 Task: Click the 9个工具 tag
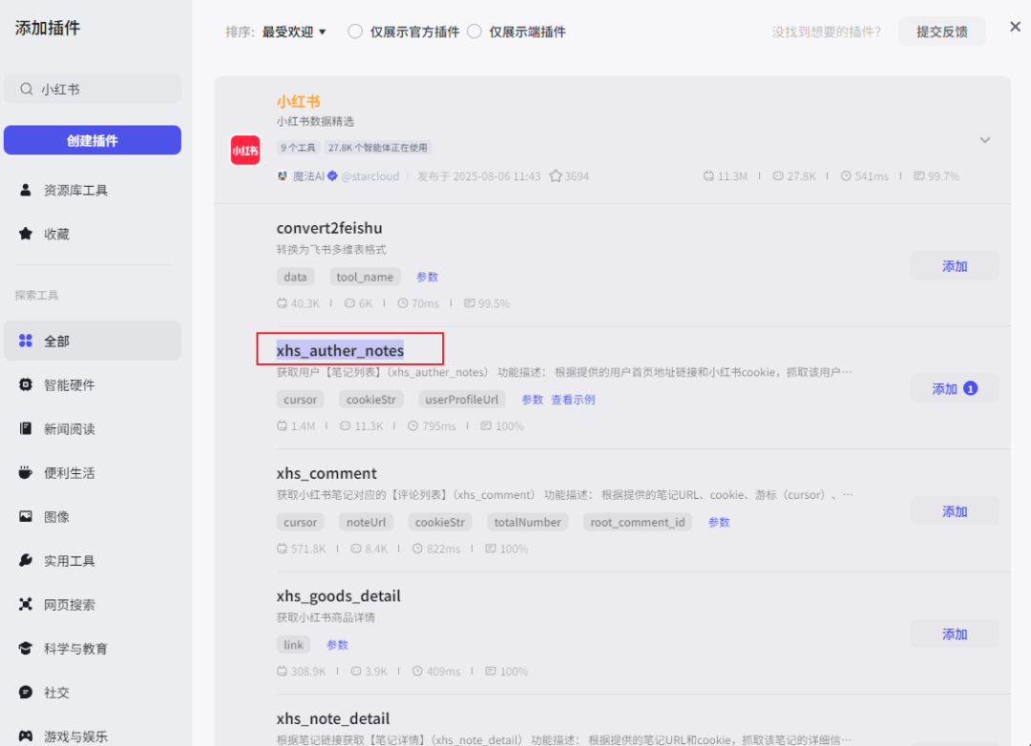[x=298, y=147]
